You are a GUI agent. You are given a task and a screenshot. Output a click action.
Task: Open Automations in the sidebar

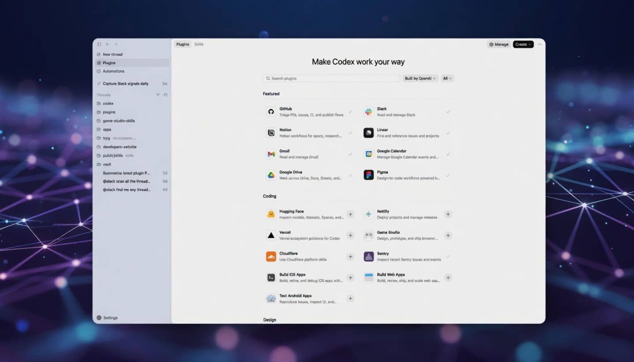132,71
